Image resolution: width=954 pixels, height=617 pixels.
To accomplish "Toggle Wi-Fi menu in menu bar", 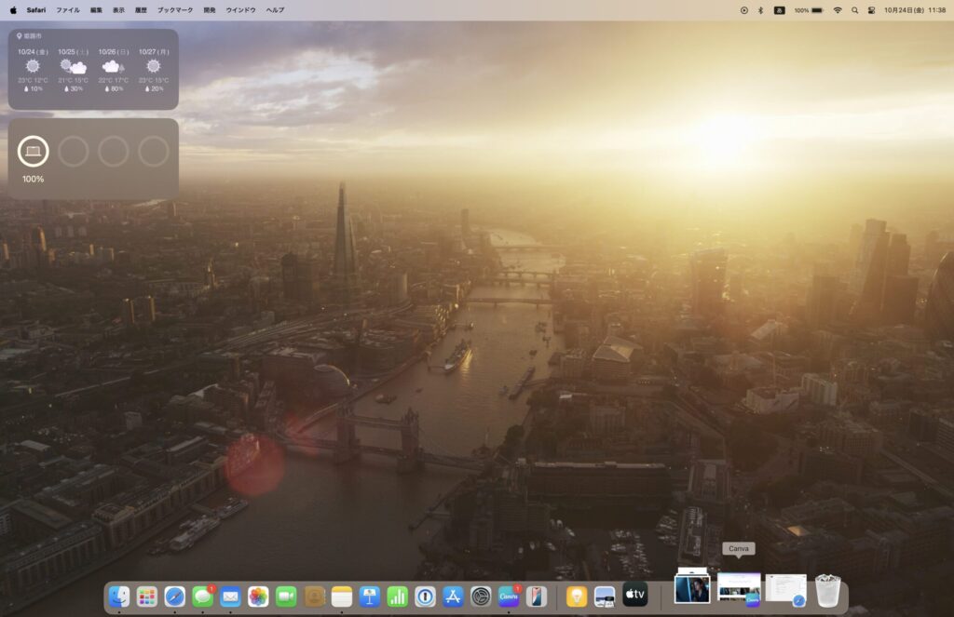I will pyautogui.click(x=838, y=10).
